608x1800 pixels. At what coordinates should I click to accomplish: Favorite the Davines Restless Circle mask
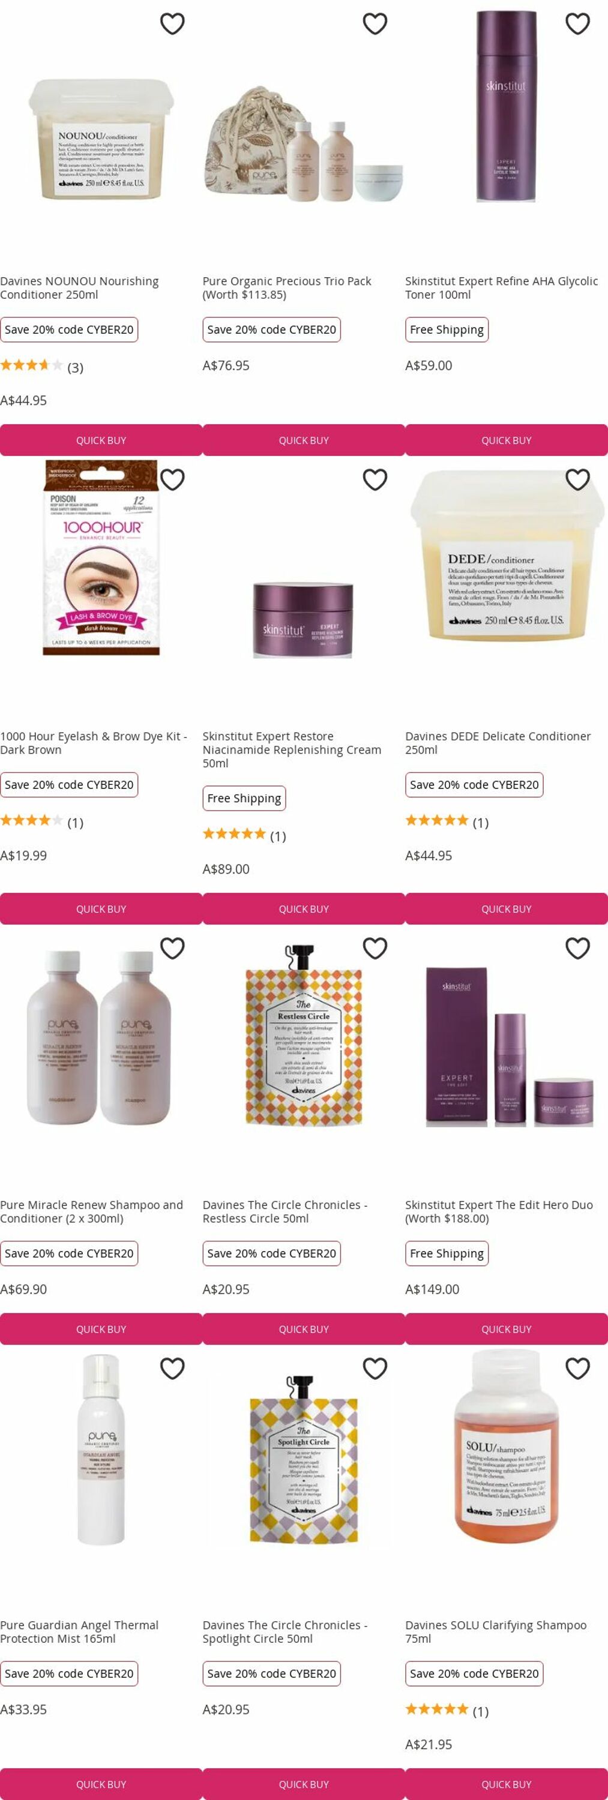tap(375, 948)
